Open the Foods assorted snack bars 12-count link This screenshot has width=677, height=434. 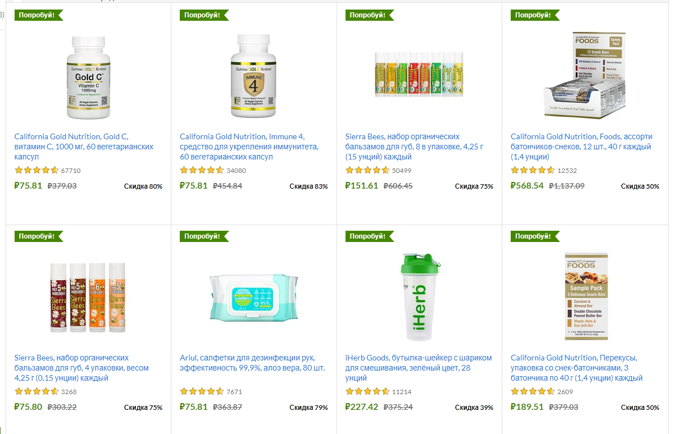[581, 147]
